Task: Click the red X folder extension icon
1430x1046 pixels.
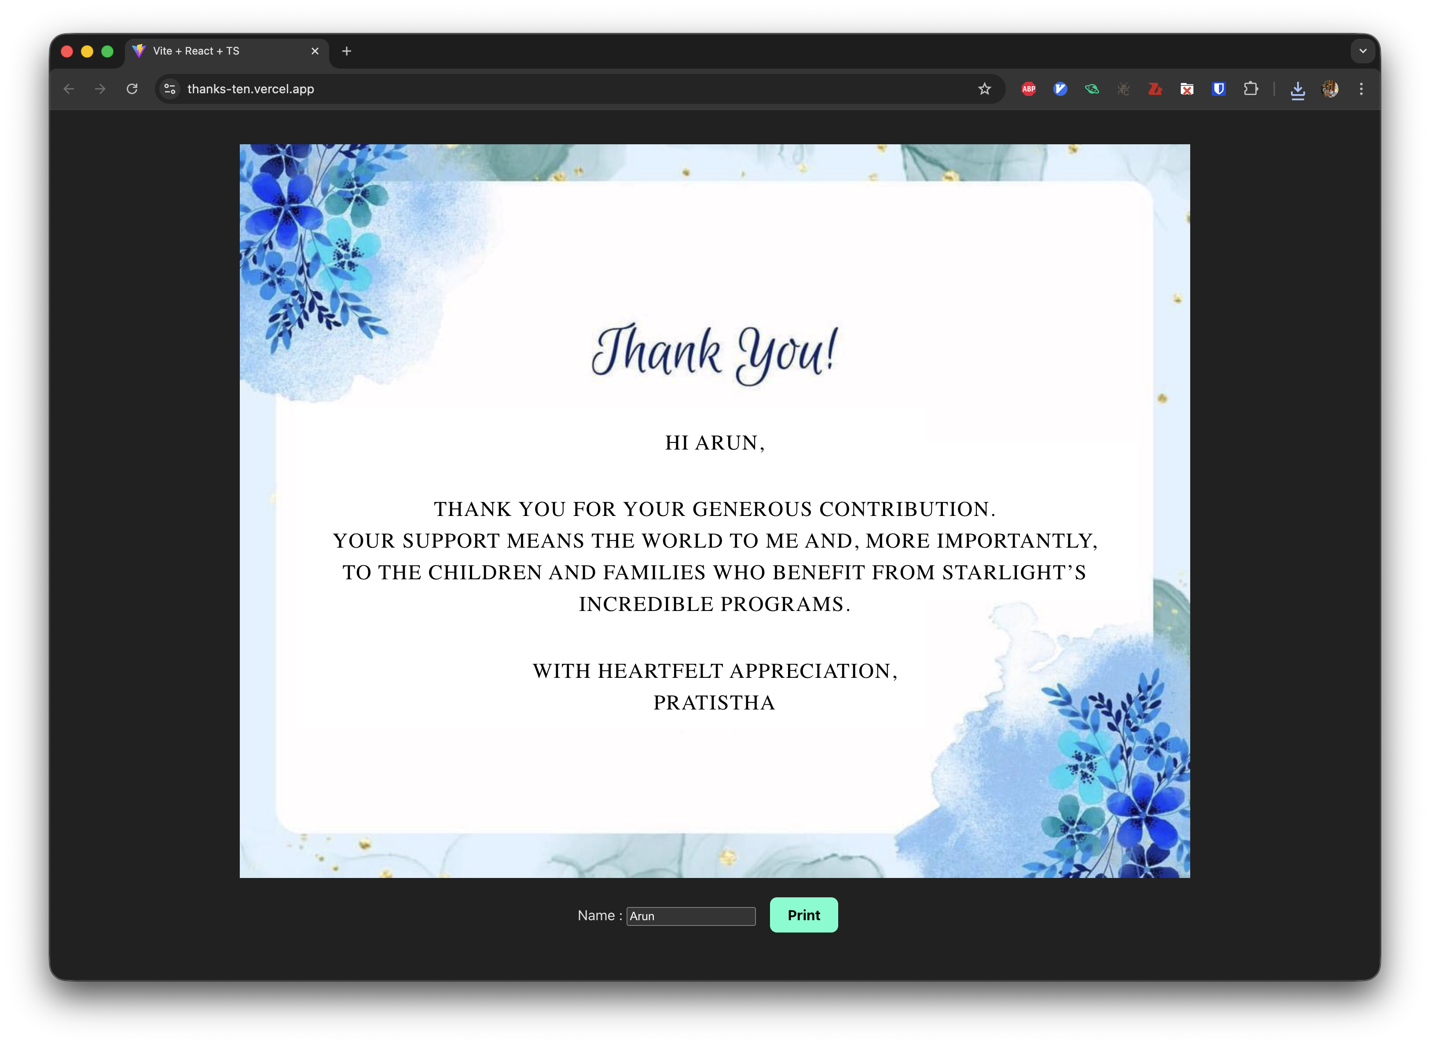Action: click(1187, 89)
